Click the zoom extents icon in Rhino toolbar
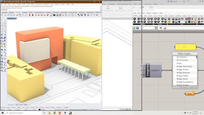This screenshot has height=115, width=204. point(11,15)
